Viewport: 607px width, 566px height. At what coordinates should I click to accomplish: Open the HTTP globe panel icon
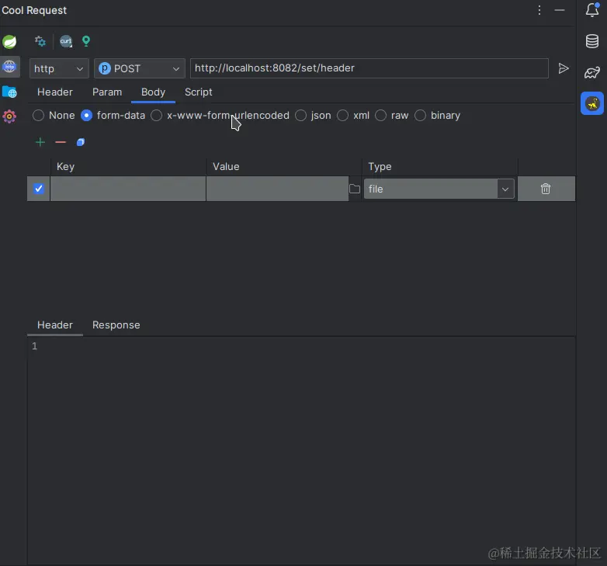coord(9,67)
